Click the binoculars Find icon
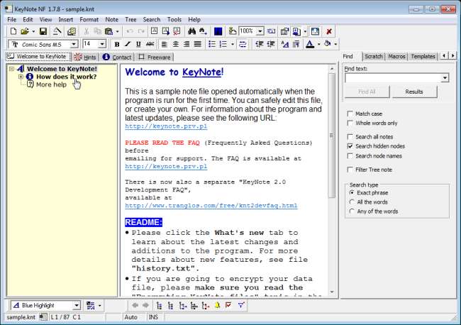Image resolution: width=461 pixels, height=325 pixels. tap(191, 31)
